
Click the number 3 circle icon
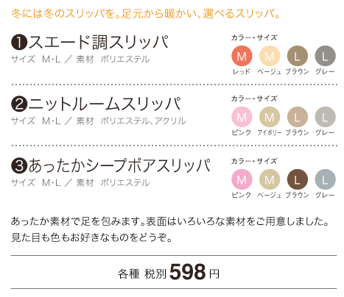(19, 165)
